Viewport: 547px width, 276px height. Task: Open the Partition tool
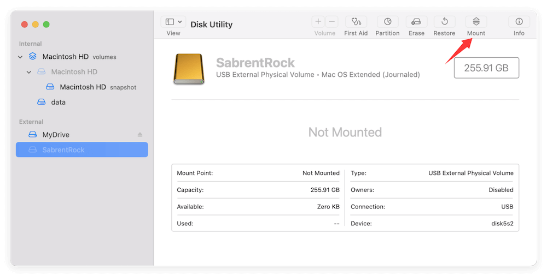(x=388, y=22)
